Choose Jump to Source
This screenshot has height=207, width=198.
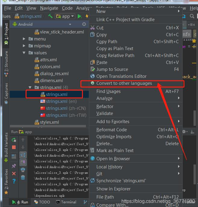coord(136,69)
